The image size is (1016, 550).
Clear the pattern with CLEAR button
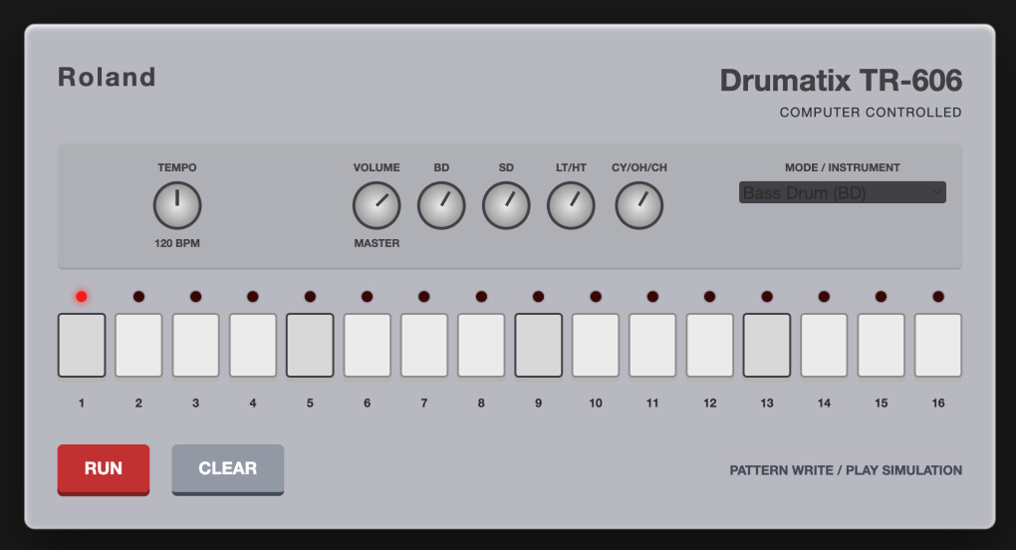227,469
